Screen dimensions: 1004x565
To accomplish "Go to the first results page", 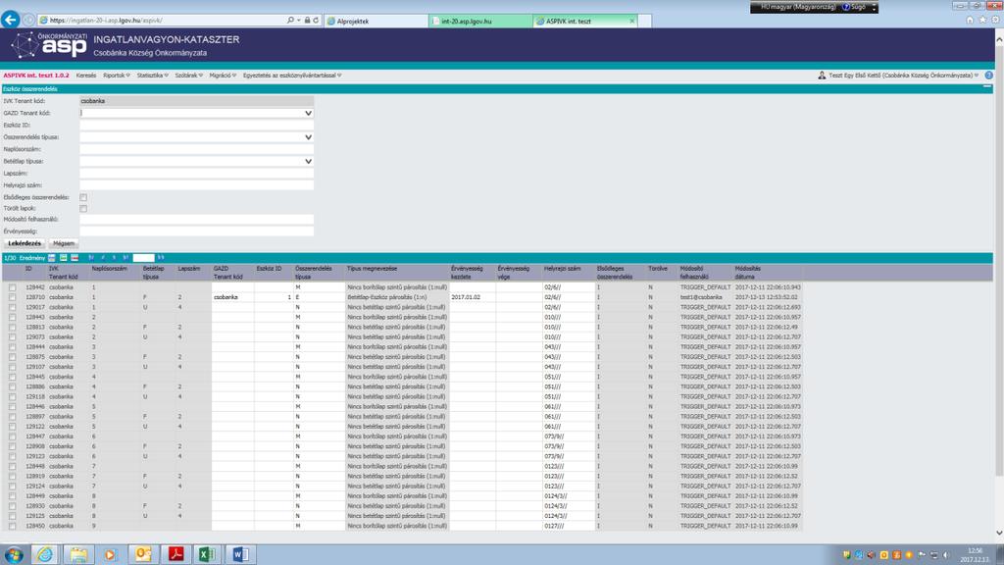I will point(91,258).
